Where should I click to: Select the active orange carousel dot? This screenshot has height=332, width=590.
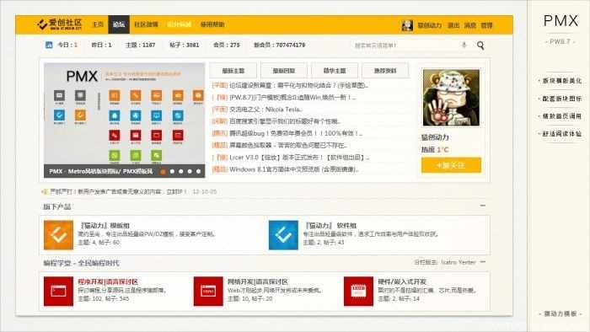click(x=163, y=171)
